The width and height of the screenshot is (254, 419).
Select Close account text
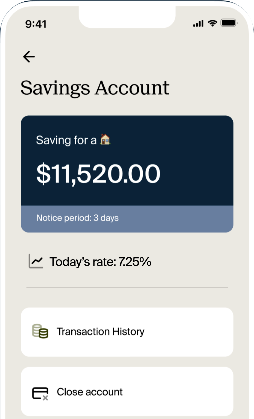(x=90, y=392)
